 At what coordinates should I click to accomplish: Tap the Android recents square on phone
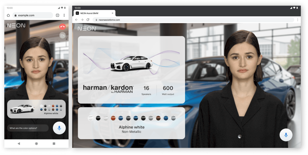click(54, 144)
